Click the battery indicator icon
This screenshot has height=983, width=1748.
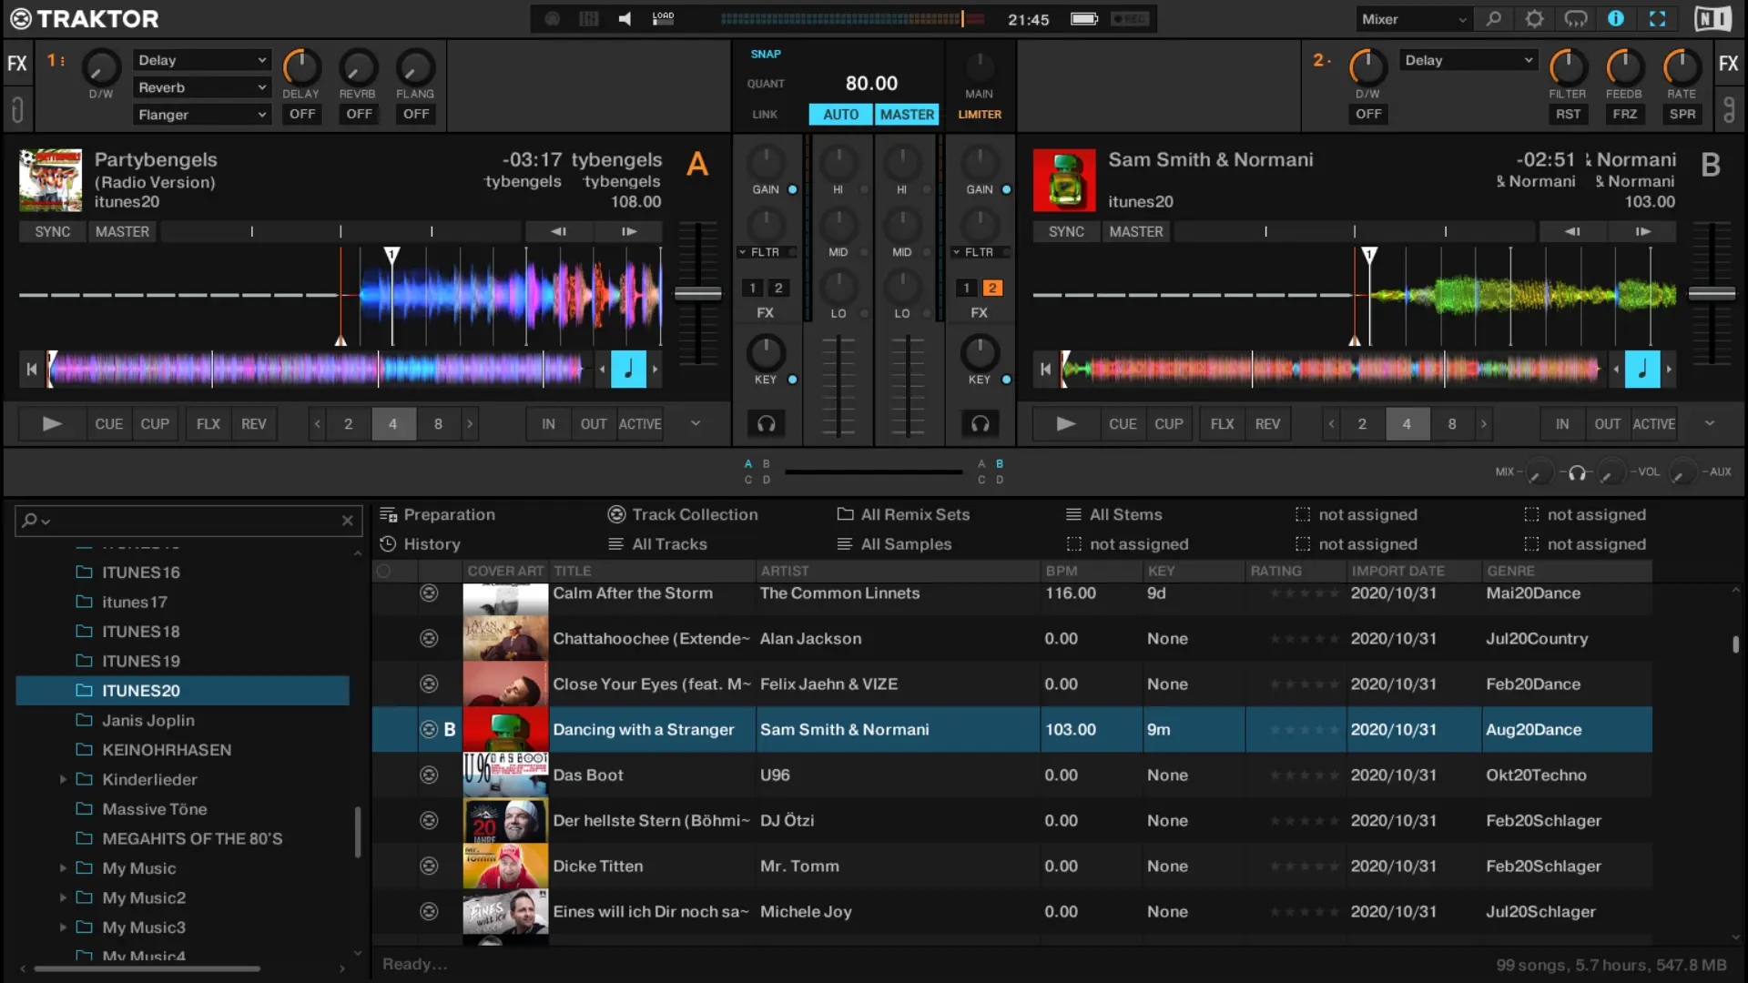(x=1083, y=19)
